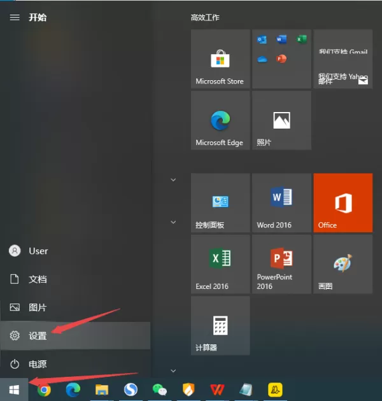Launch the Microsoft Edge tile
Screen dimensions: 382x401
(220, 120)
